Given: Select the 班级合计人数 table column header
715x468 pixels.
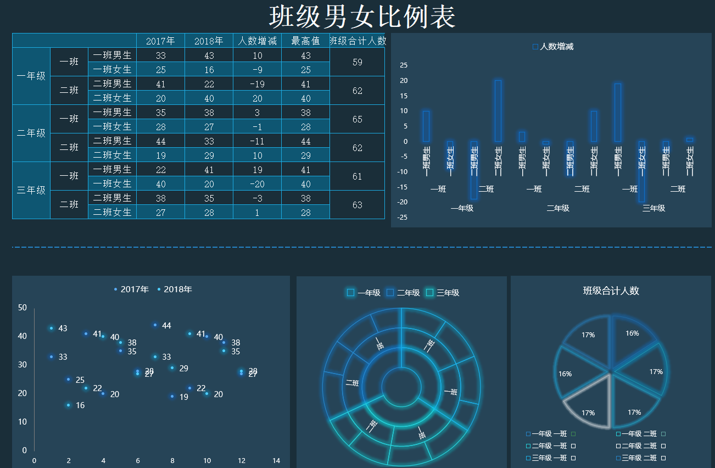Looking at the screenshot, I should click(x=357, y=41).
